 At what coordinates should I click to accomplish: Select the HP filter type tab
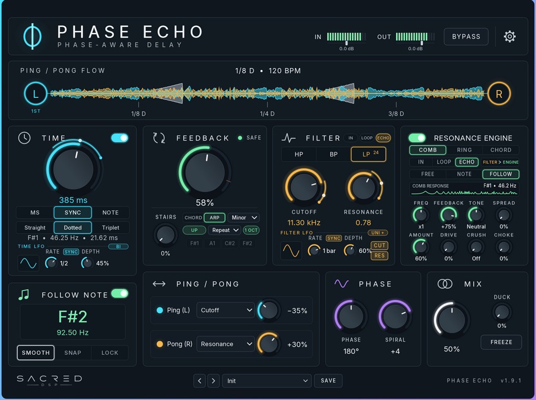(299, 155)
